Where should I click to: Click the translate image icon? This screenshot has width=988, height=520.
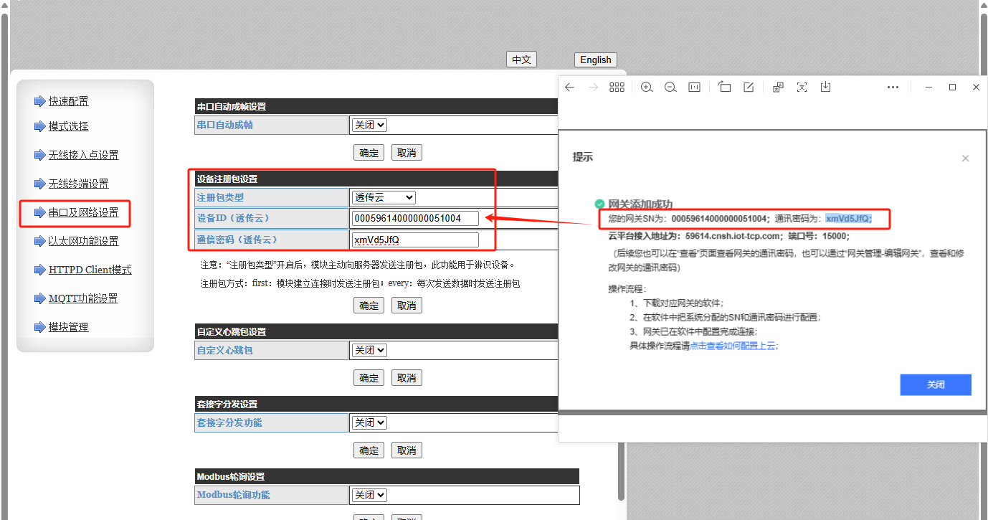tap(778, 87)
